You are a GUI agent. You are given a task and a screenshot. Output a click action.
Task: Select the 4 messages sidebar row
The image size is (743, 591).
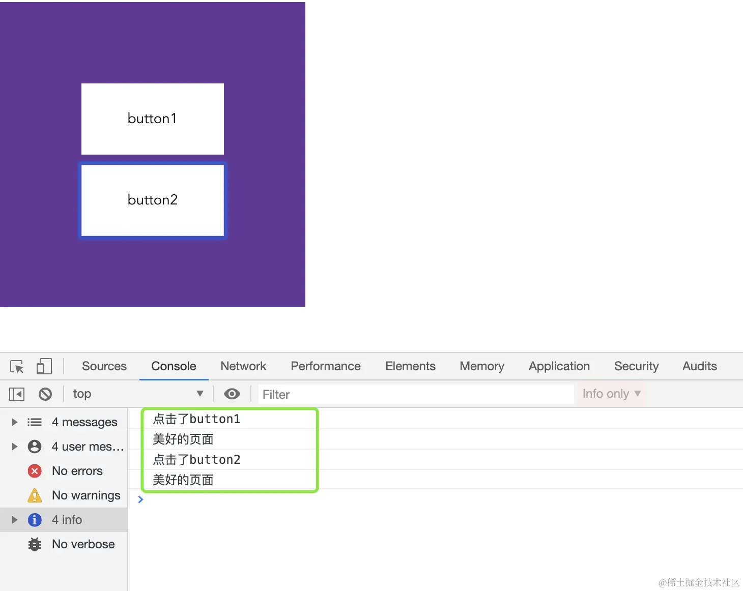pyautogui.click(x=64, y=422)
